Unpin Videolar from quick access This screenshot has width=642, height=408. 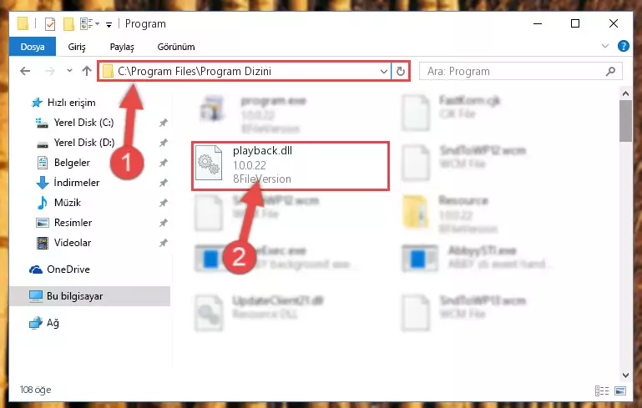click(164, 243)
